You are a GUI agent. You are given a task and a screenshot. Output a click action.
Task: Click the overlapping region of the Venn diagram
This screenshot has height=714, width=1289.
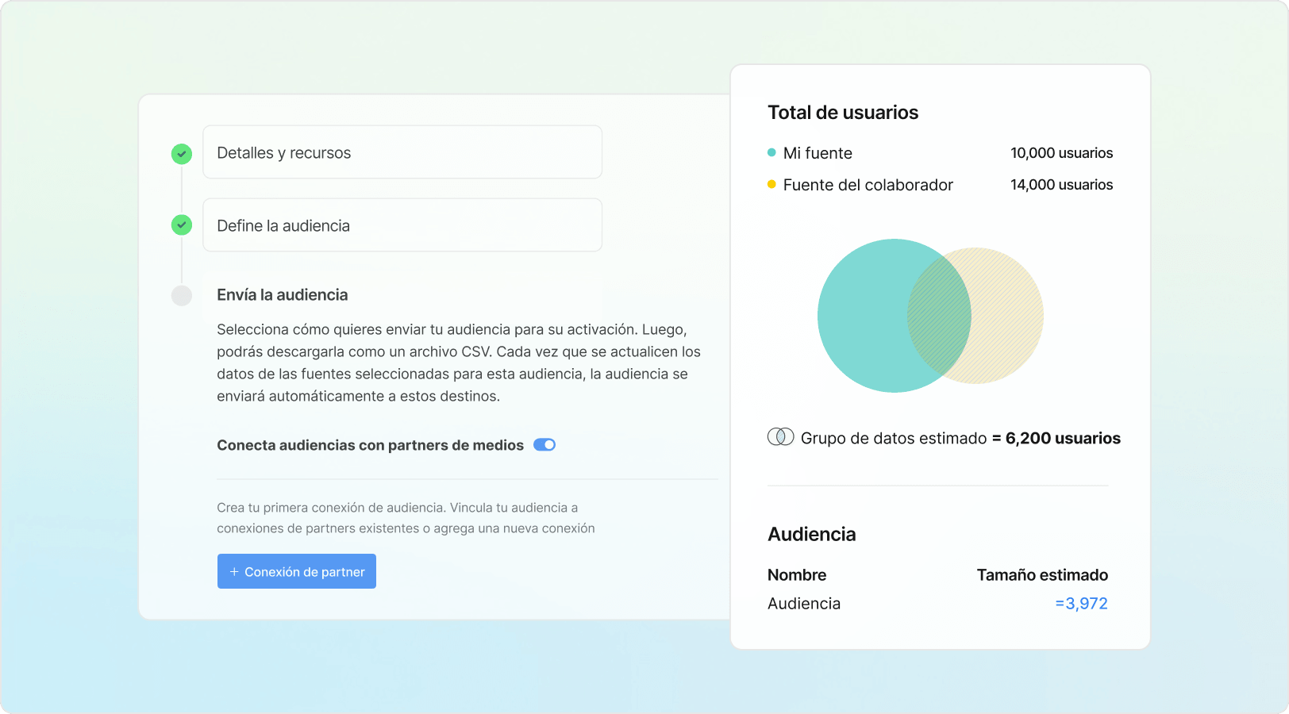point(939,316)
